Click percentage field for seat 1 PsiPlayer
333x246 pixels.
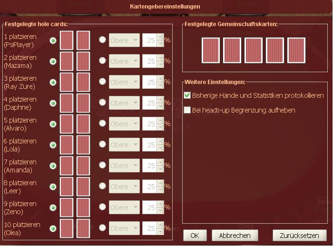150,40
